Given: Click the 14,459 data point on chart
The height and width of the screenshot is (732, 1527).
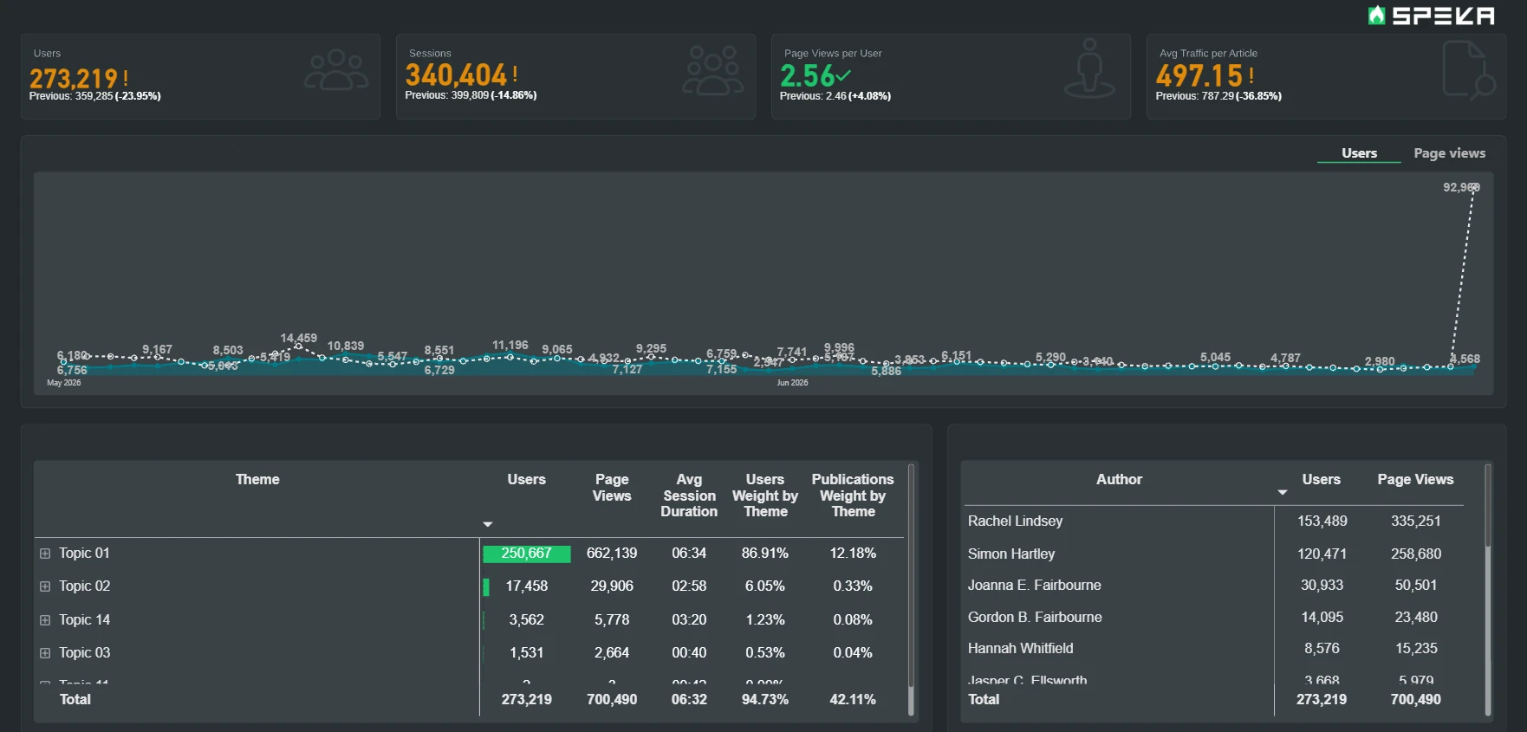Looking at the screenshot, I should [x=298, y=347].
